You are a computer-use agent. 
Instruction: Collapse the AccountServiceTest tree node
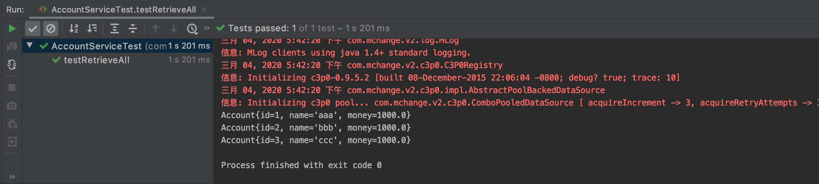[x=30, y=45]
